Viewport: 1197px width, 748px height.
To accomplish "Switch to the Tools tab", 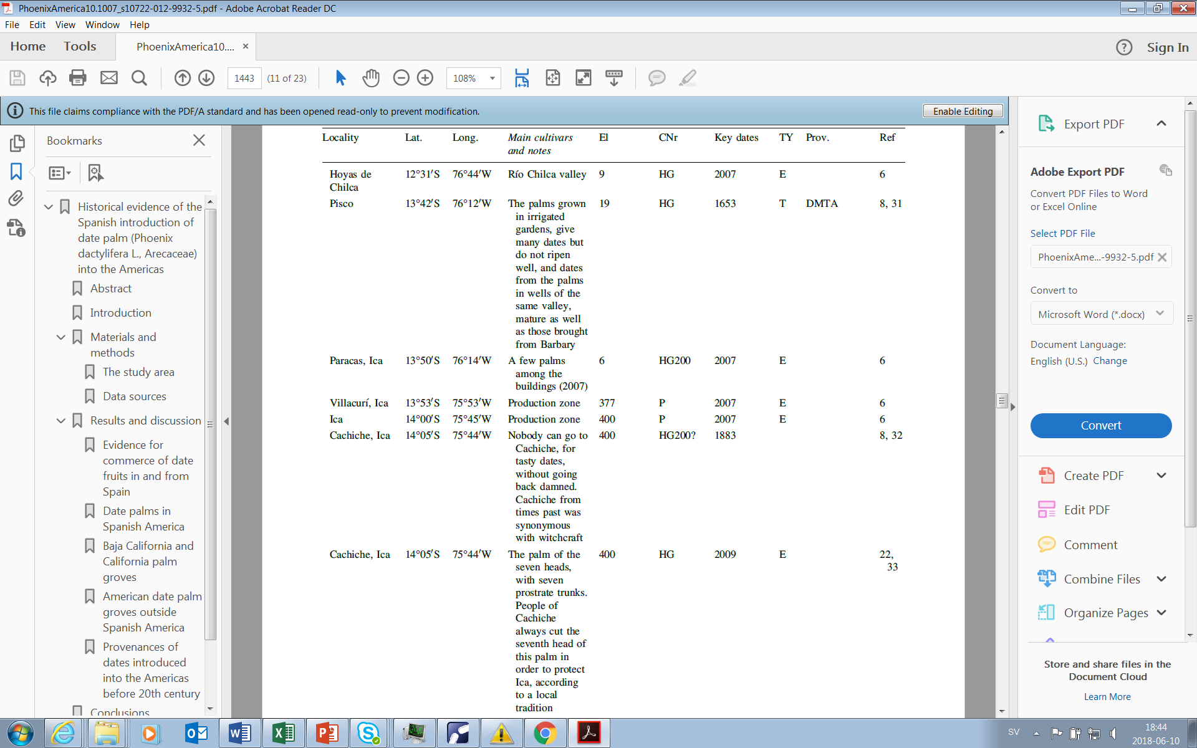I will point(80,47).
